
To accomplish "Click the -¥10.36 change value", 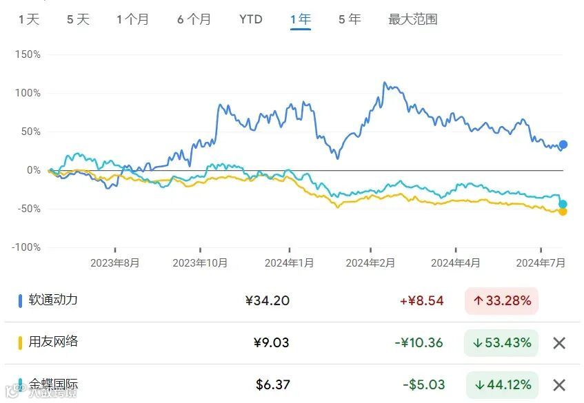I will 419,342.
